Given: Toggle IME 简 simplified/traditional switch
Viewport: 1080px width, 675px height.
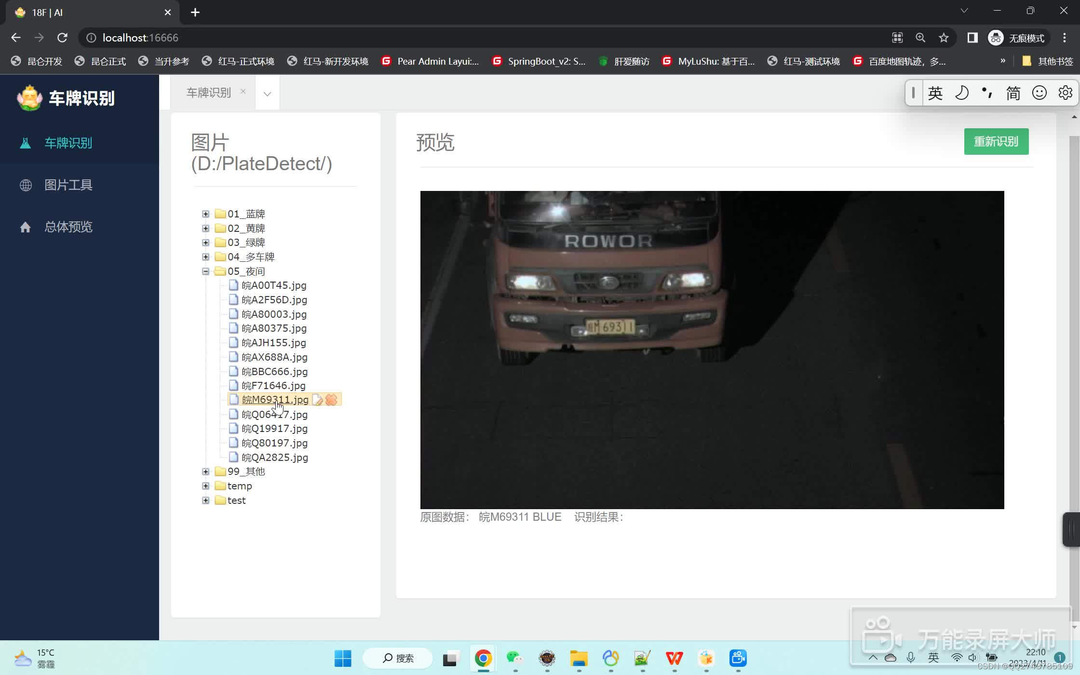Looking at the screenshot, I should 1013,93.
